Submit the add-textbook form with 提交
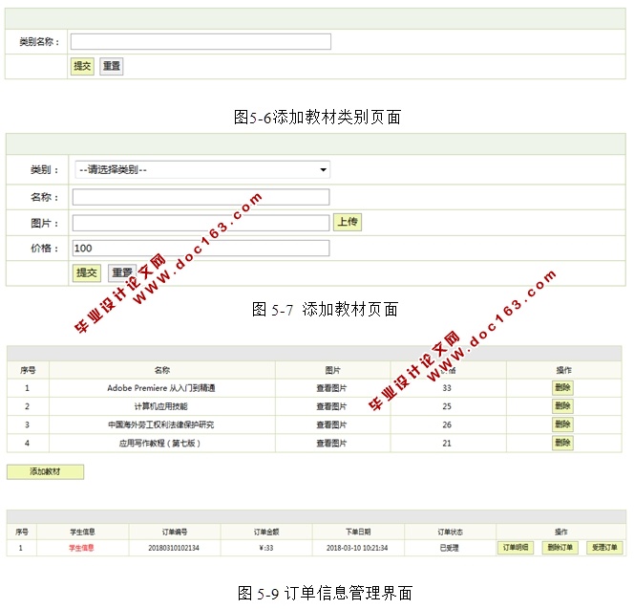The image size is (634, 609). click(x=87, y=272)
